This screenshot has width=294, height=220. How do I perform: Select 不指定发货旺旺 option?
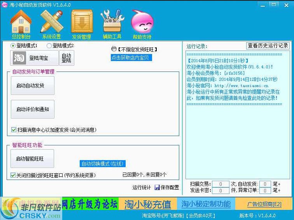(114, 49)
